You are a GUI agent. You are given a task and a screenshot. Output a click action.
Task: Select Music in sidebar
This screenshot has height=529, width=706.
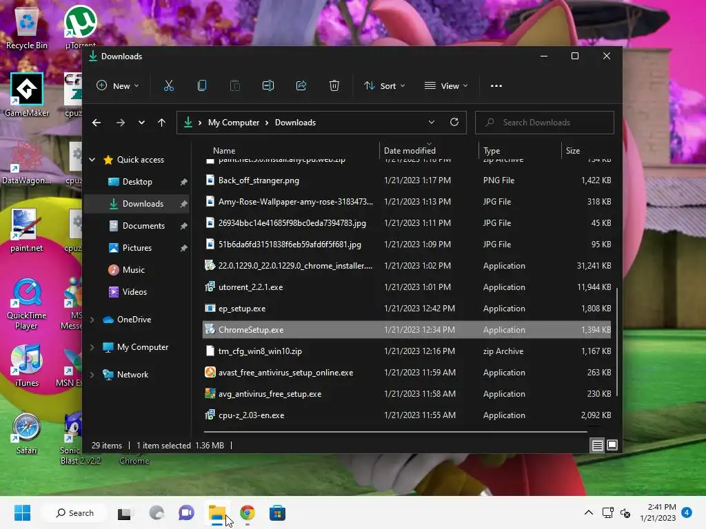point(137,270)
